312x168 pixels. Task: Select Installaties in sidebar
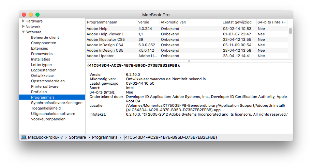[41, 59]
